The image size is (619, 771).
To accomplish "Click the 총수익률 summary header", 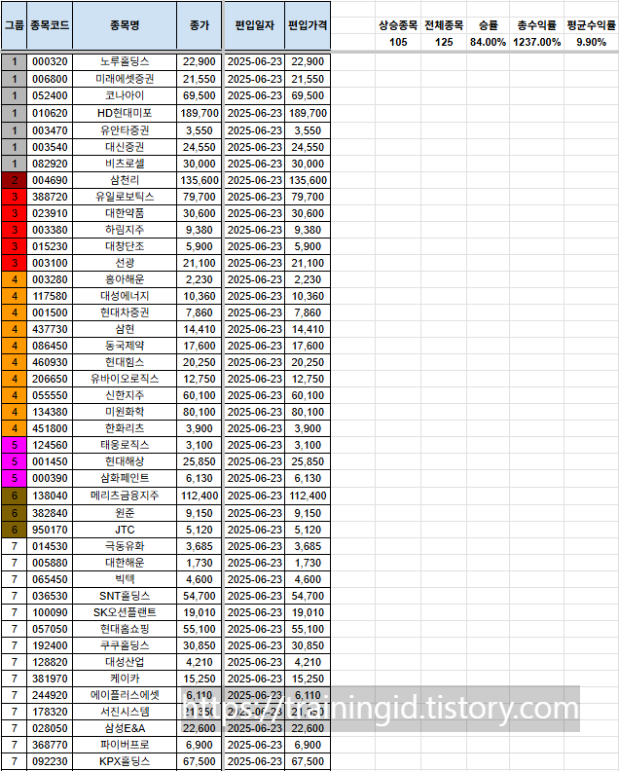I will pos(536,25).
